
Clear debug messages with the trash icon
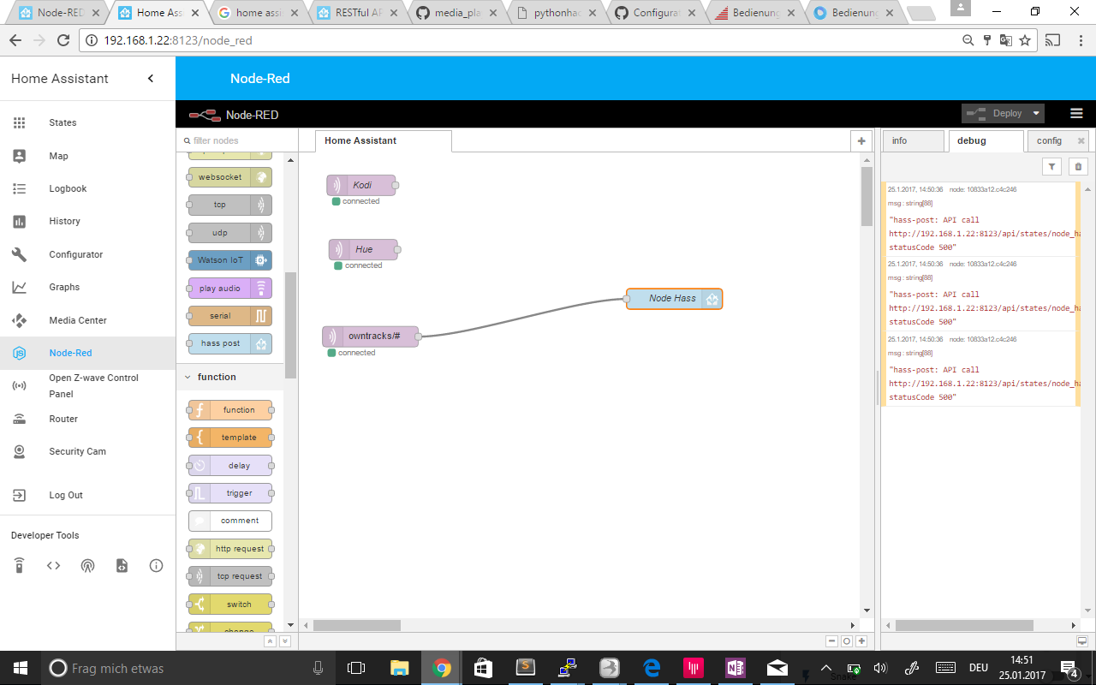pyautogui.click(x=1076, y=165)
